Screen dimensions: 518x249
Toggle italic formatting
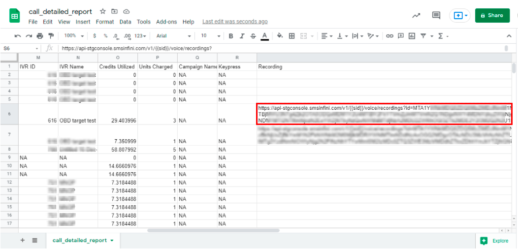(x=242, y=35)
